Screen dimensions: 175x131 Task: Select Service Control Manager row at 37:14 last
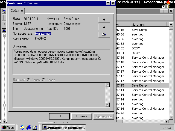(x=142, y=109)
